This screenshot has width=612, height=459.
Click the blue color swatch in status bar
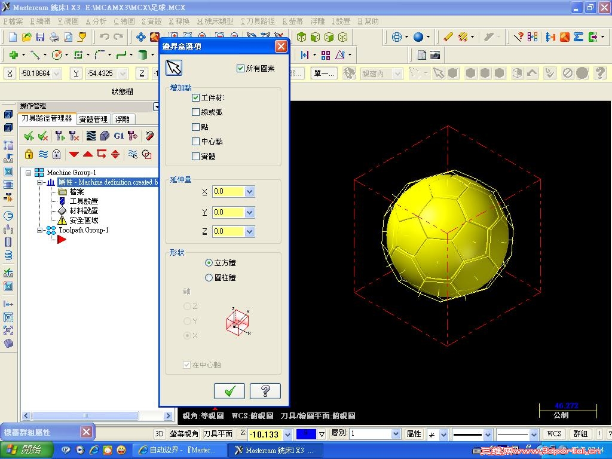point(306,434)
